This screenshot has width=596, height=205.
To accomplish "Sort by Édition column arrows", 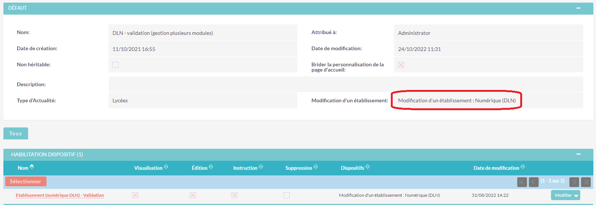I will [211, 167].
